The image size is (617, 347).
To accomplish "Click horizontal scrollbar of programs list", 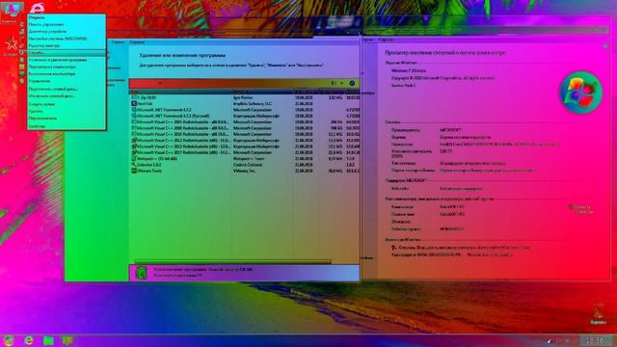I will (x=232, y=261).
